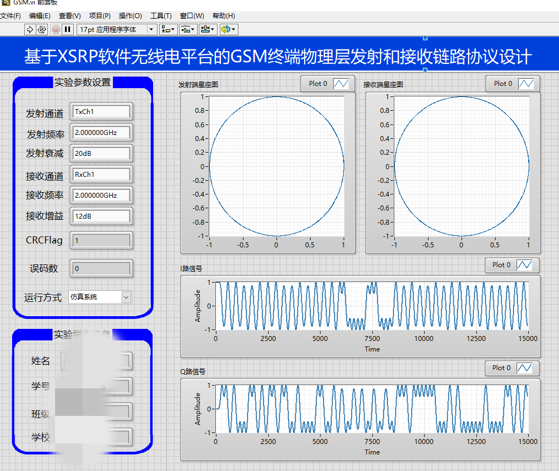Click the I路信号 waveform plot area
The width and height of the screenshot is (559, 471).
372,306
